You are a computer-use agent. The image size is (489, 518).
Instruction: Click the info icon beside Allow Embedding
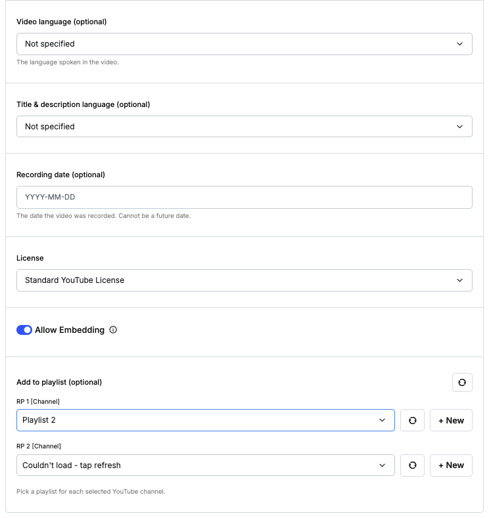click(113, 330)
